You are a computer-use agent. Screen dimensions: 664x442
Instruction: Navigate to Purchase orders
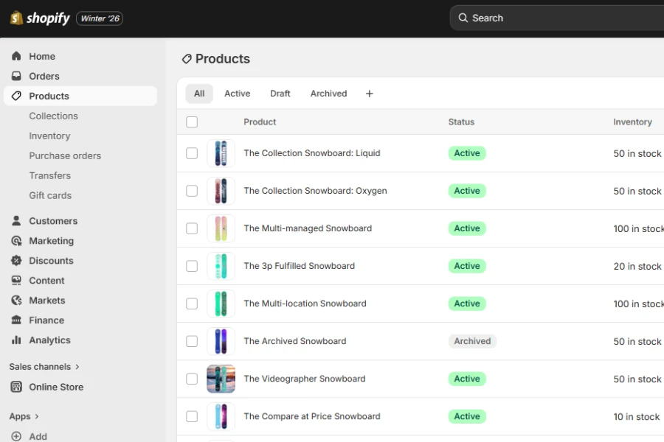(x=65, y=155)
